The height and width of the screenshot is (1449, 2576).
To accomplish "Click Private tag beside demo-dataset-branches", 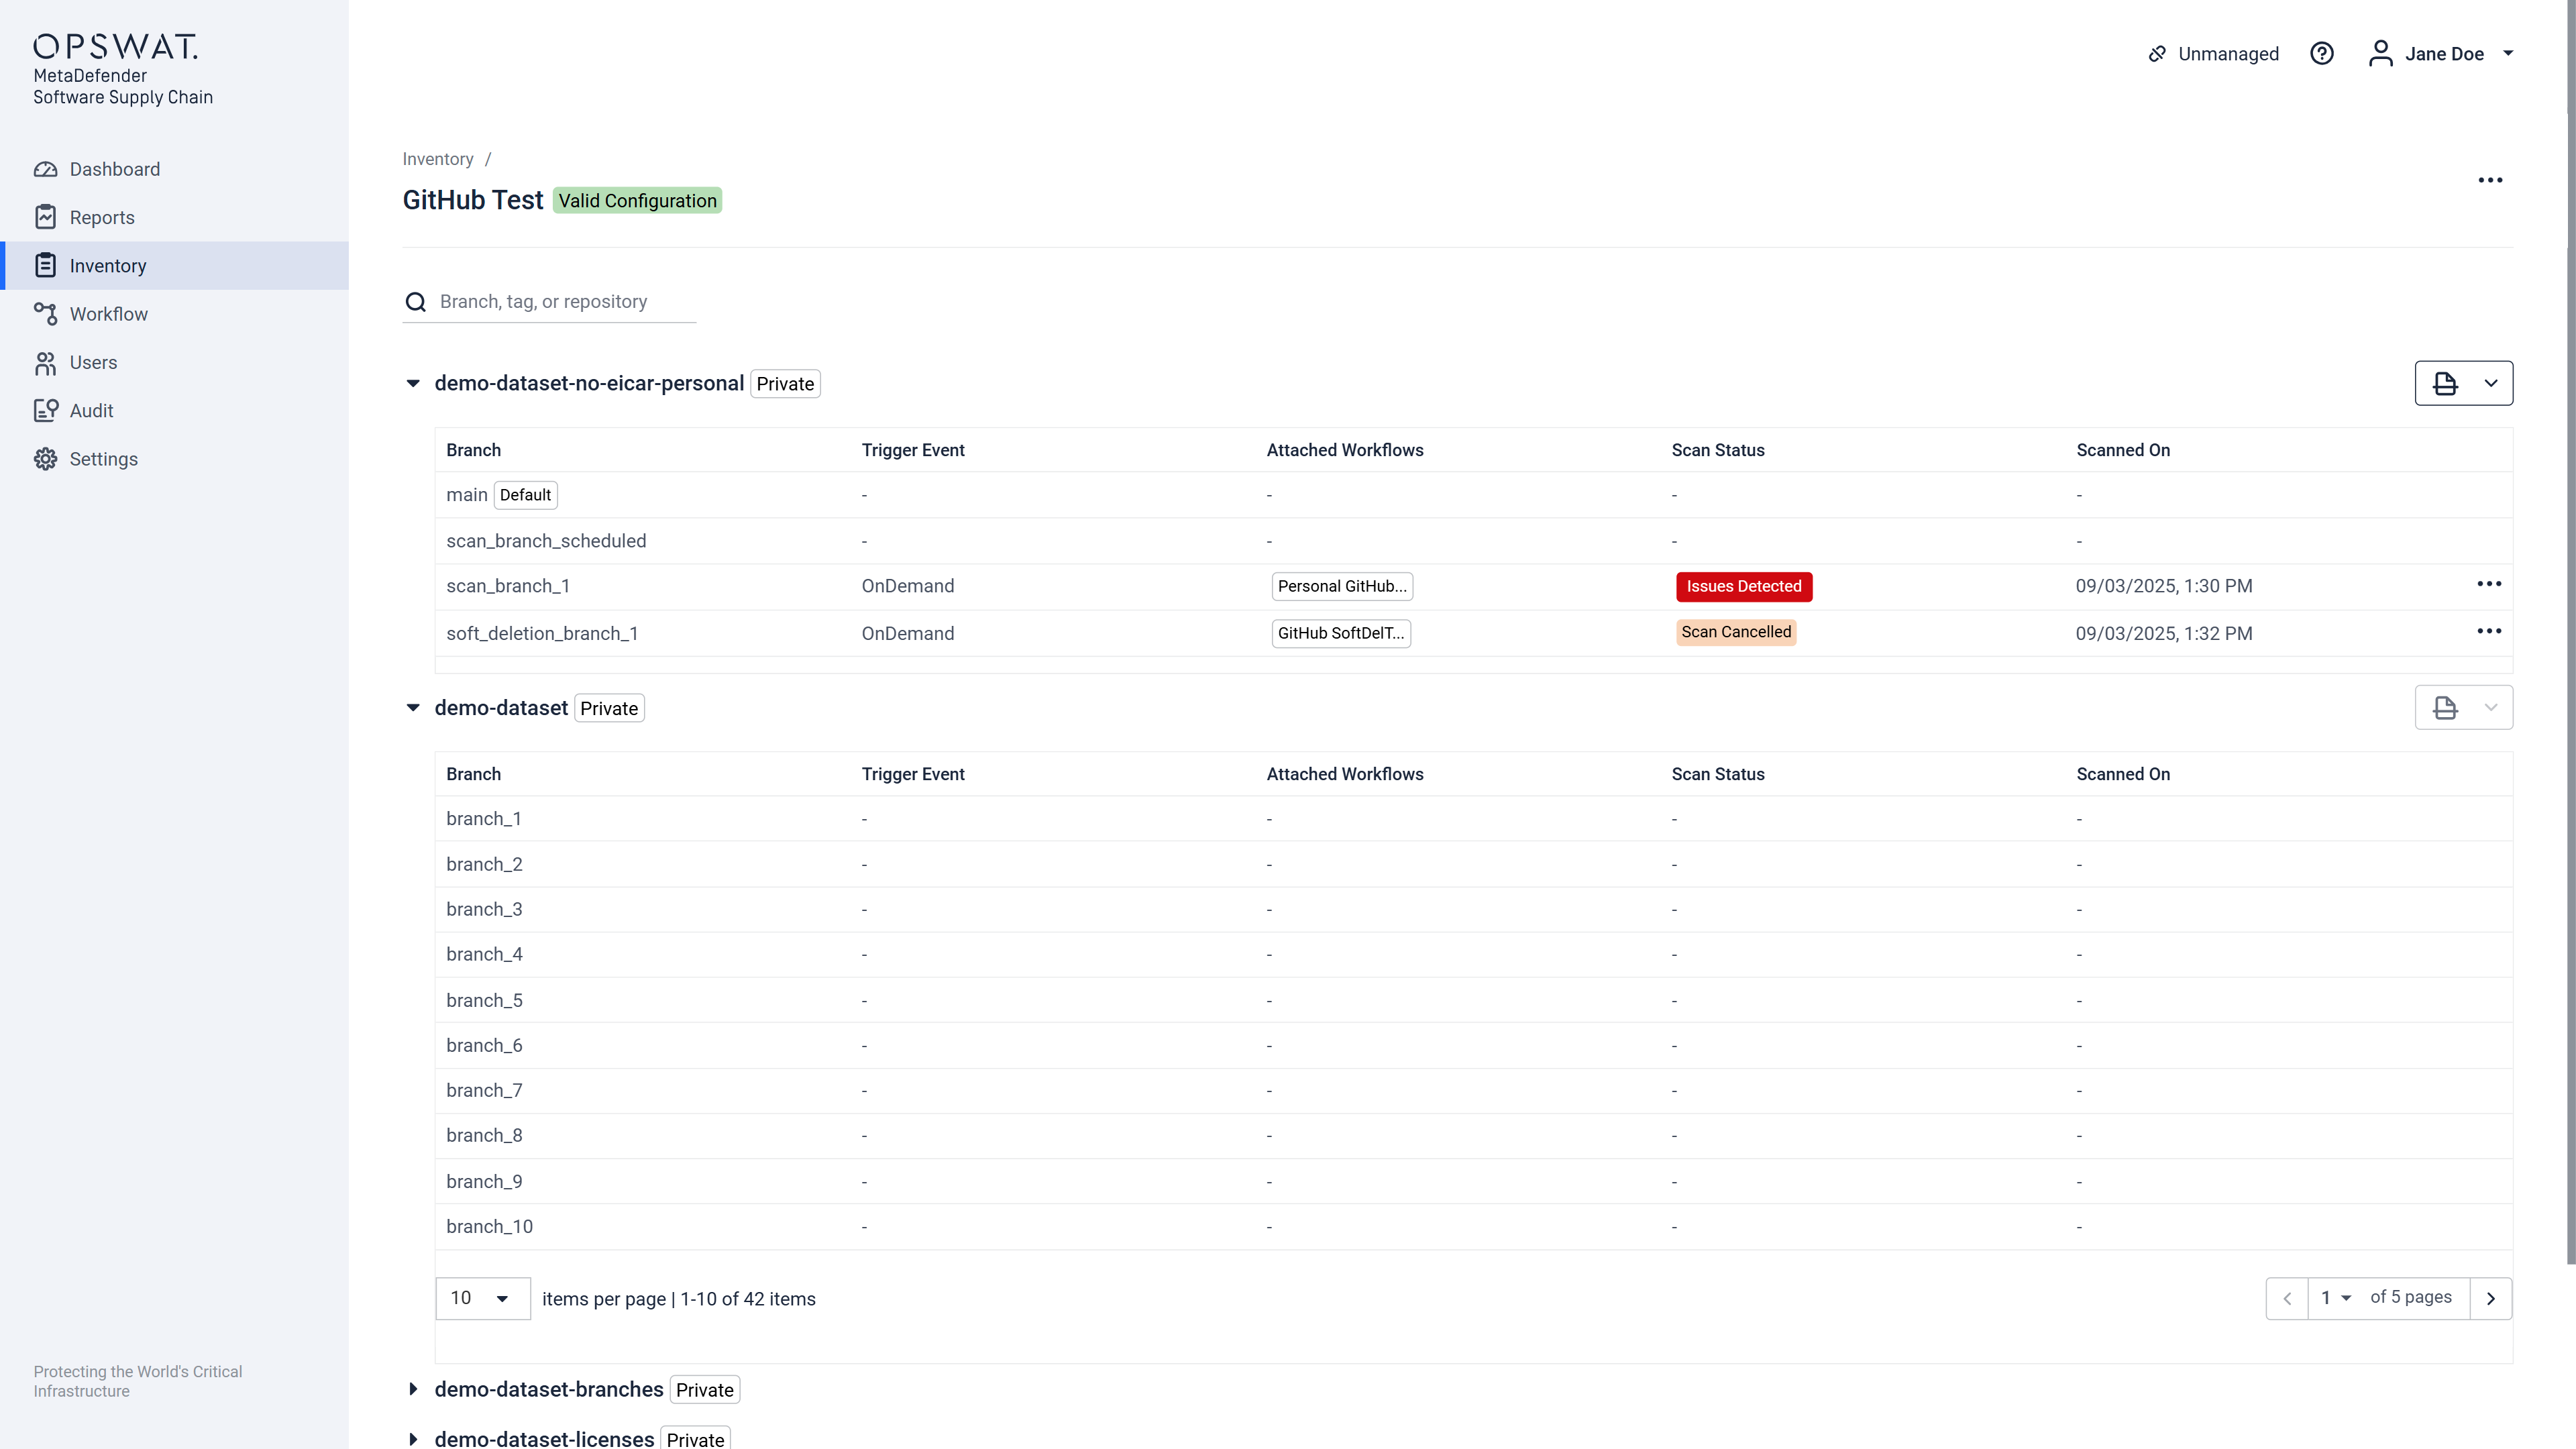I will (704, 1389).
